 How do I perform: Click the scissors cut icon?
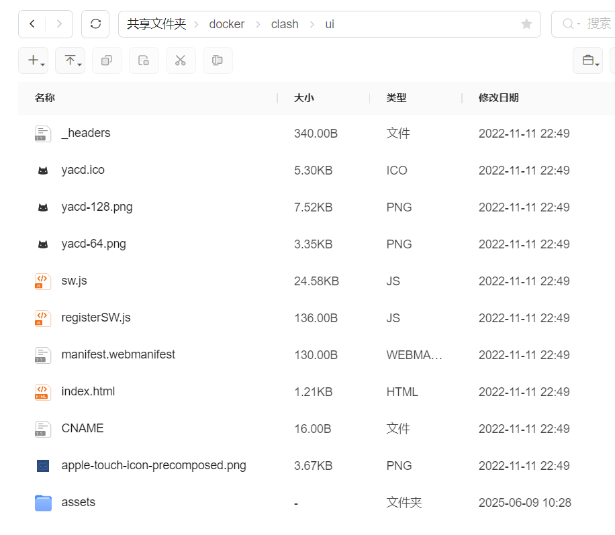point(181,60)
